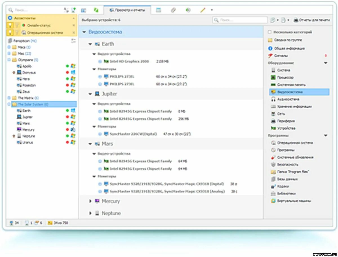338x257 pixels.
Task: Toggle the filter funnel on Онлайн-статус assistant
Action: tap(17, 25)
